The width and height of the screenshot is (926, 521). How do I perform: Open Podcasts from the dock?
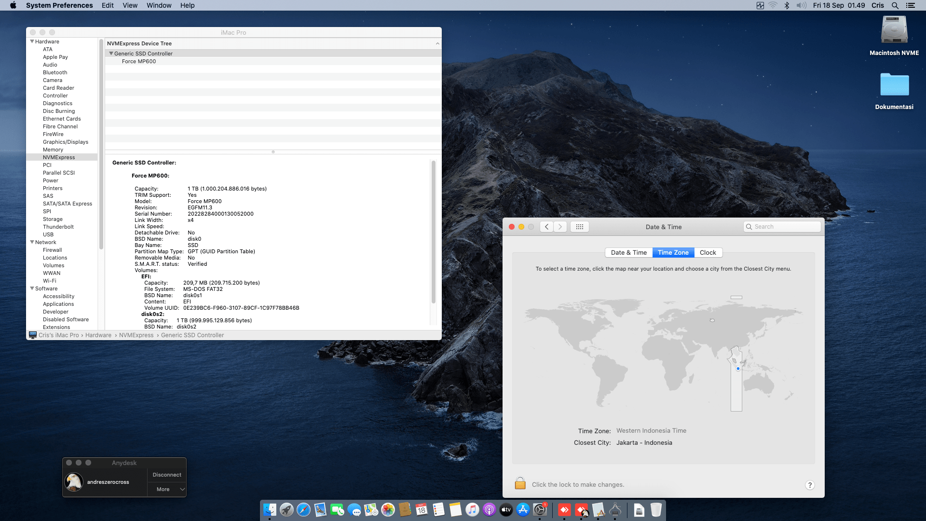point(489,509)
